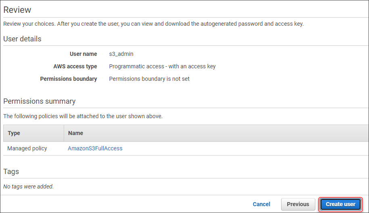369x213 pixels.
Task: Click the User name field label
Action: [83, 54]
